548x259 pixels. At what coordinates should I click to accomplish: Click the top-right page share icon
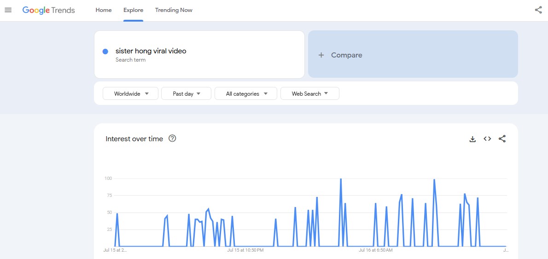[538, 10]
